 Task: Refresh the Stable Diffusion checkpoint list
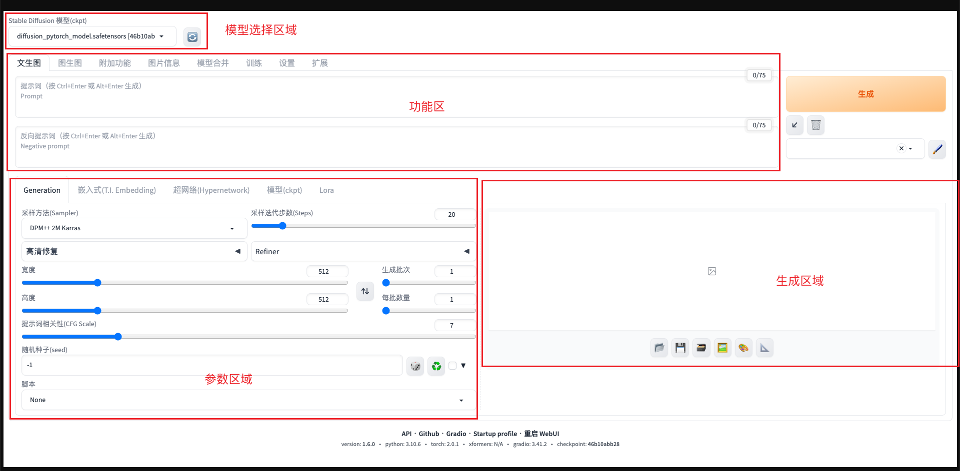pyautogui.click(x=192, y=37)
